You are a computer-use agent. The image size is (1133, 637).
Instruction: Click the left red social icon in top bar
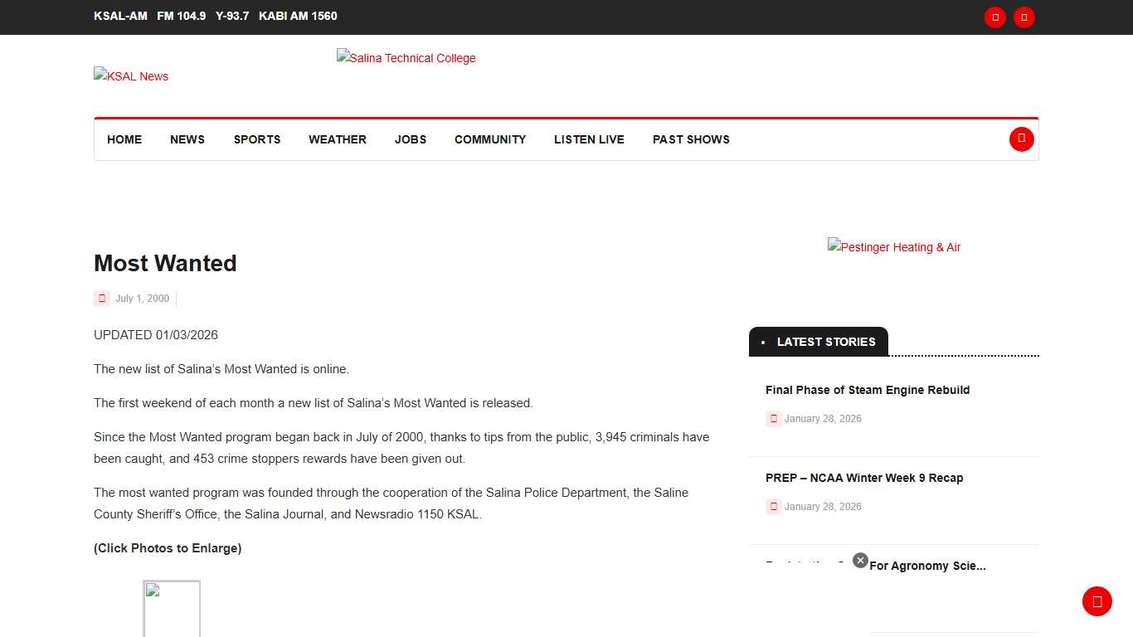coord(994,17)
